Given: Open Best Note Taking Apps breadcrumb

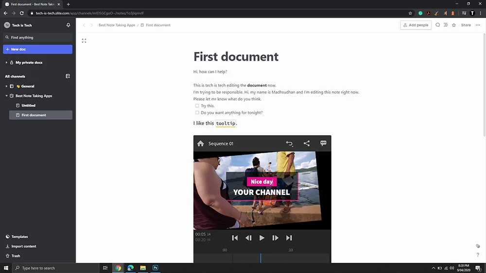Looking at the screenshot, I should click(117, 25).
